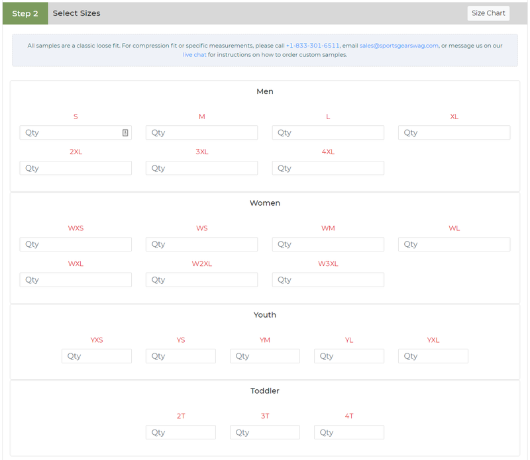Select the WS quantity input
The height and width of the screenshot is (460, 530).
[x=202, y=244]
